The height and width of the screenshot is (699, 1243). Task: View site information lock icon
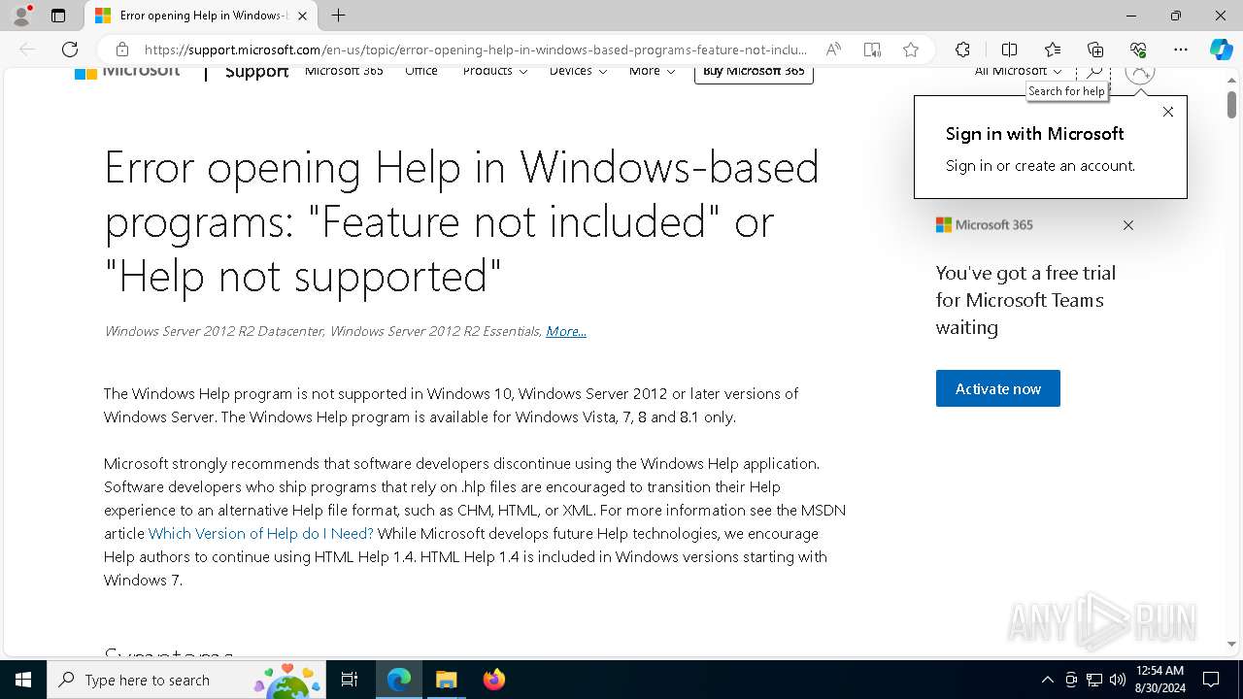click(x=122, y=50)
